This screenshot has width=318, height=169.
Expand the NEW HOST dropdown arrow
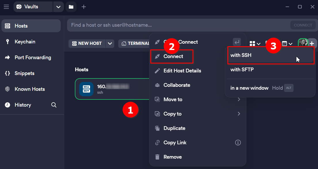[110, 44]
